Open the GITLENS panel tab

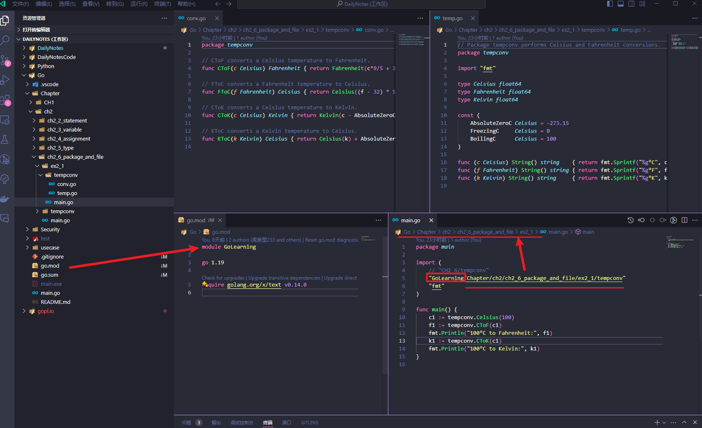310,423
